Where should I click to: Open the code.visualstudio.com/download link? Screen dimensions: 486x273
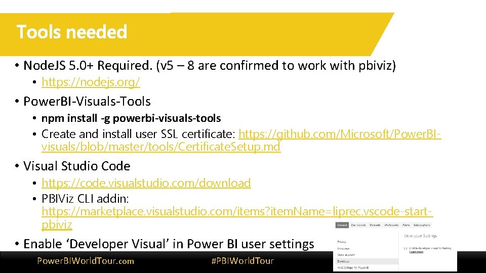[146, 183]
